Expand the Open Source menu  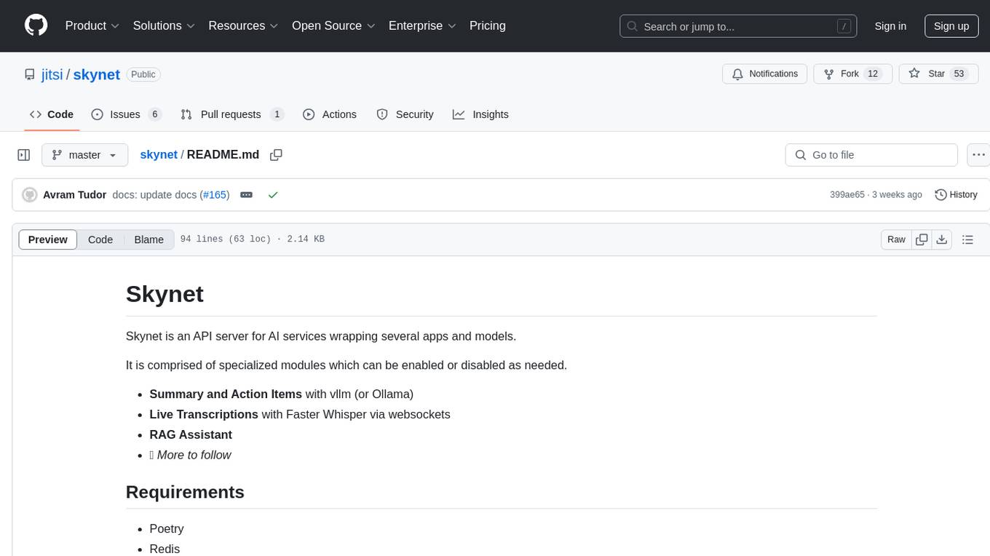(333, 25)
